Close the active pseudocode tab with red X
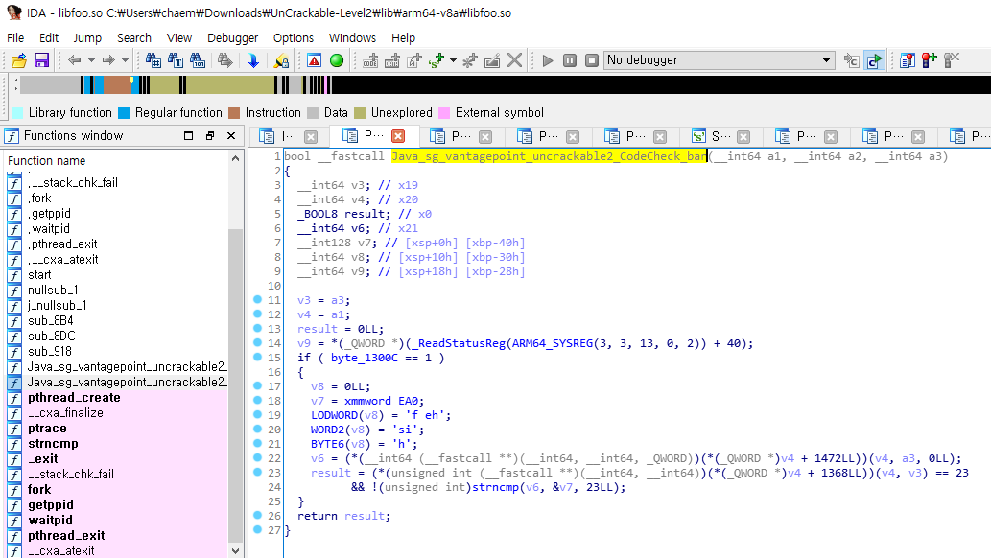The width and height of the screenshot is (991, 558). (398, 136)
